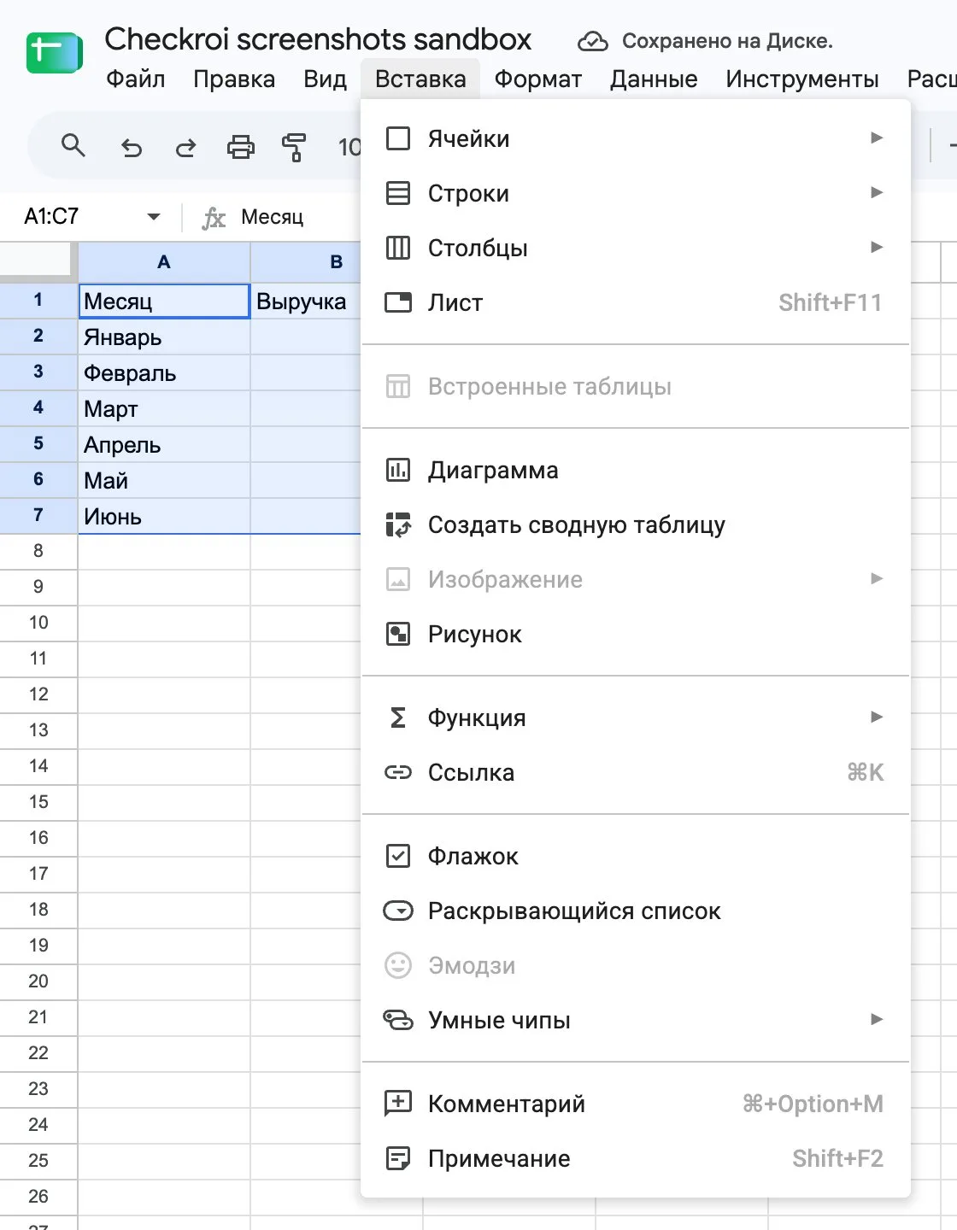This screenshot has width=957, height=1230.
Task: Click the Флажок checkbox icon
Action: click(398, 856)
